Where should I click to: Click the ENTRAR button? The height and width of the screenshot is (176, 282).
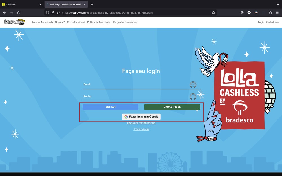coord(110,107)
